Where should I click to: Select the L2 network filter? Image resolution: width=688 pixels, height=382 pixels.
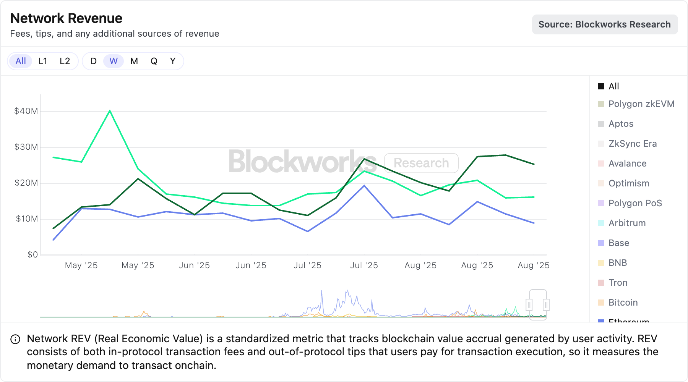coord(65,61)
